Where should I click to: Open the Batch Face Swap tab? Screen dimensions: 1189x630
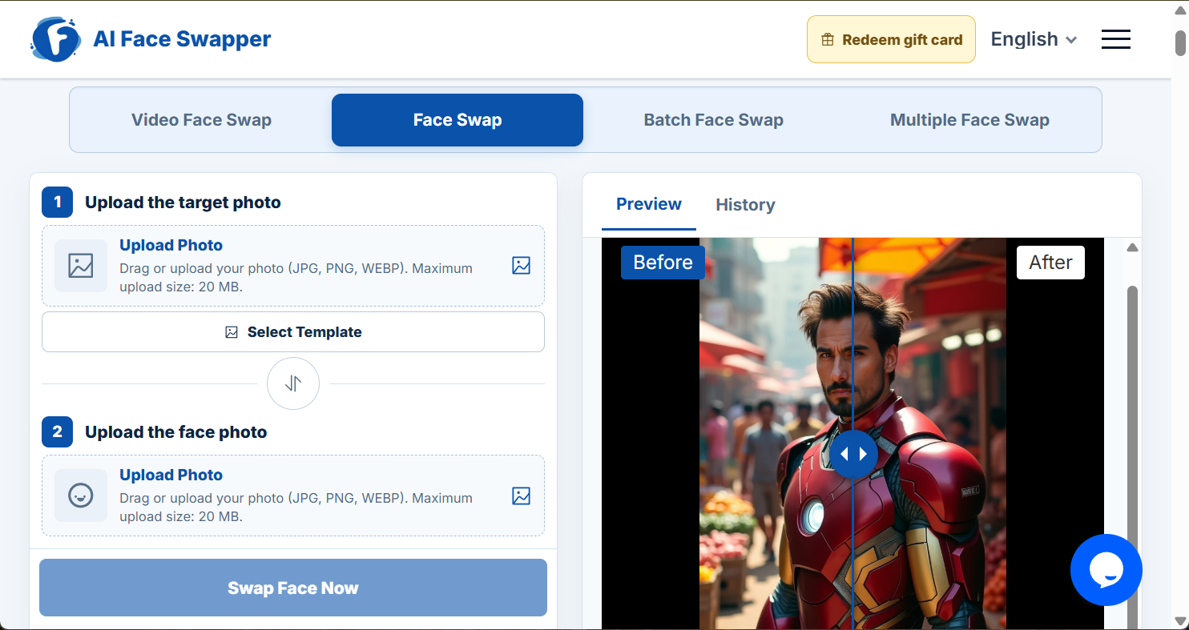click(713, 120)
